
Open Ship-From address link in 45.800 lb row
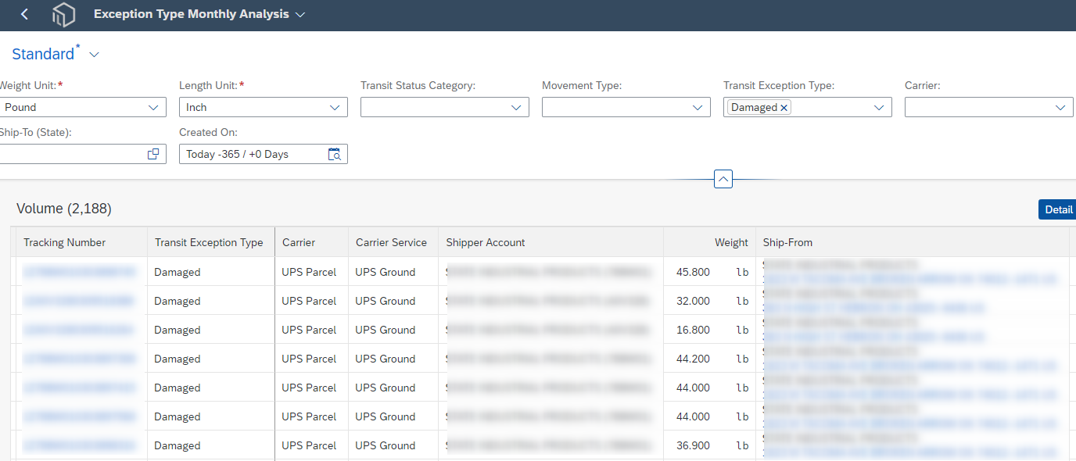coord(909,279)
